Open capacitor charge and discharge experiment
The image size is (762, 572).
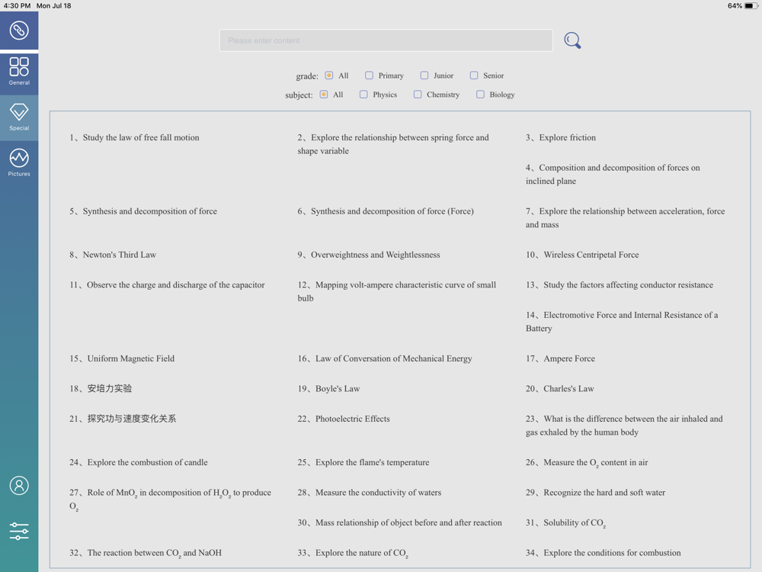coord(167,285)
